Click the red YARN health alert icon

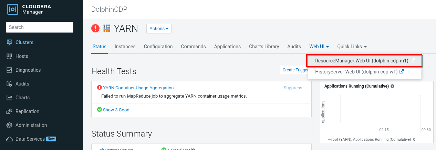tap(95, 28)
